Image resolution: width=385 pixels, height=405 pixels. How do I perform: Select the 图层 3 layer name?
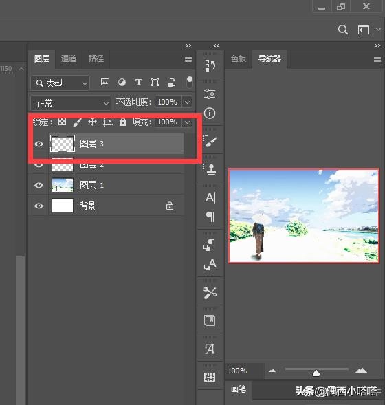[x=91, y=144]
